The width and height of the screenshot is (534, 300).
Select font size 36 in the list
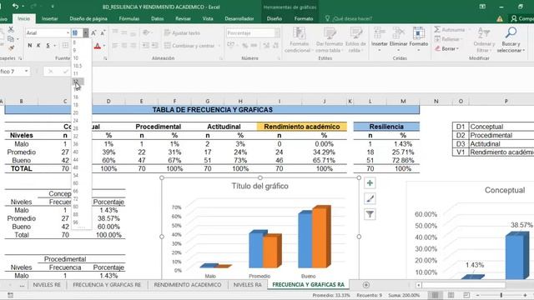[x=76, y=144]
